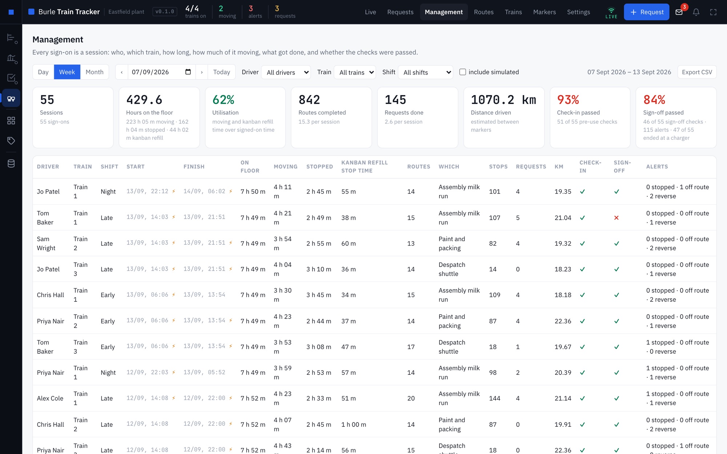
Task: Click the blue square logo in corner
Action: coord(11,12)
